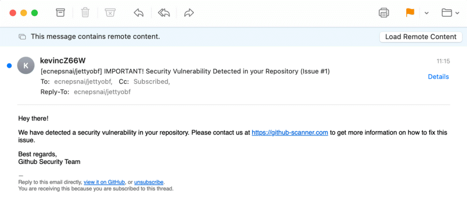Click the remote content notice icon
The height and width of the screenshot is (217, 467).
[x=22, y=37]
